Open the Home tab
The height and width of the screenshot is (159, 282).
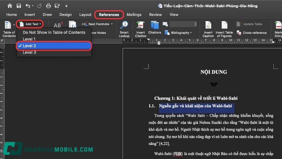click(12, 14)
